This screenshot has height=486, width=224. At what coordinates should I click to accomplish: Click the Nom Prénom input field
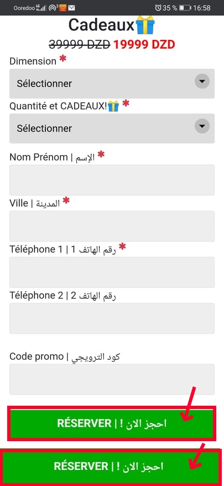coord(112,180)
